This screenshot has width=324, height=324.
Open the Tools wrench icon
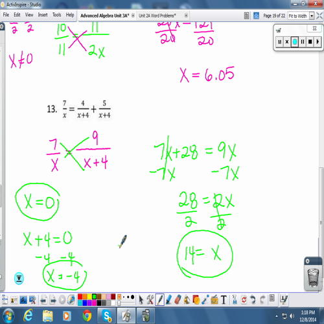[150, 300]
